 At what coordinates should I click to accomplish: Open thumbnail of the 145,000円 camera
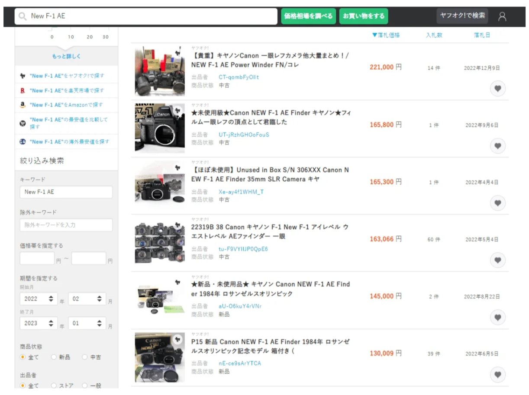click(160, 299)
